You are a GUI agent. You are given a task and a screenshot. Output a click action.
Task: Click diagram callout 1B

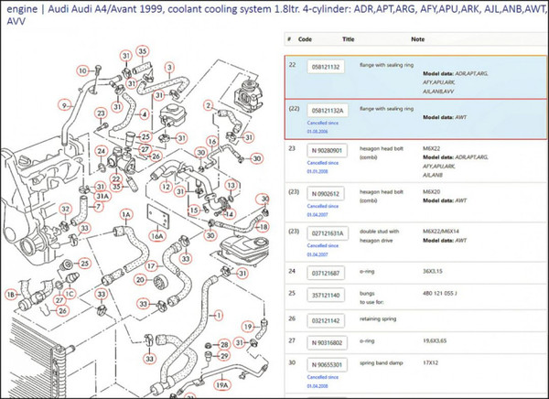tap(11, 295)
